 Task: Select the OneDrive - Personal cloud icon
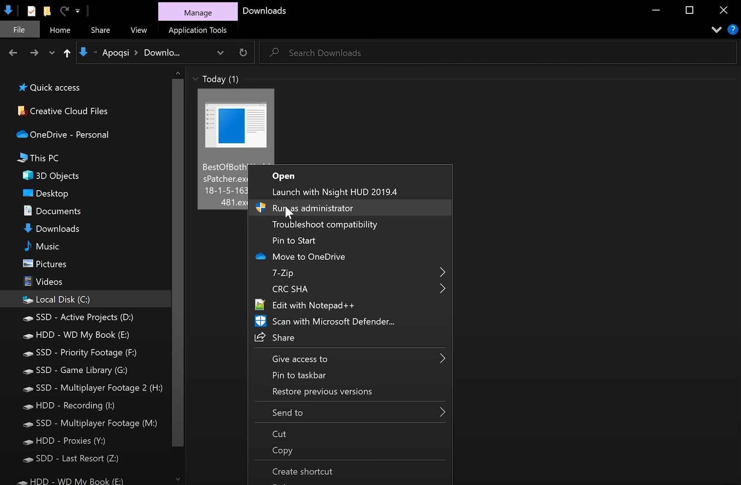coord(22,135)
